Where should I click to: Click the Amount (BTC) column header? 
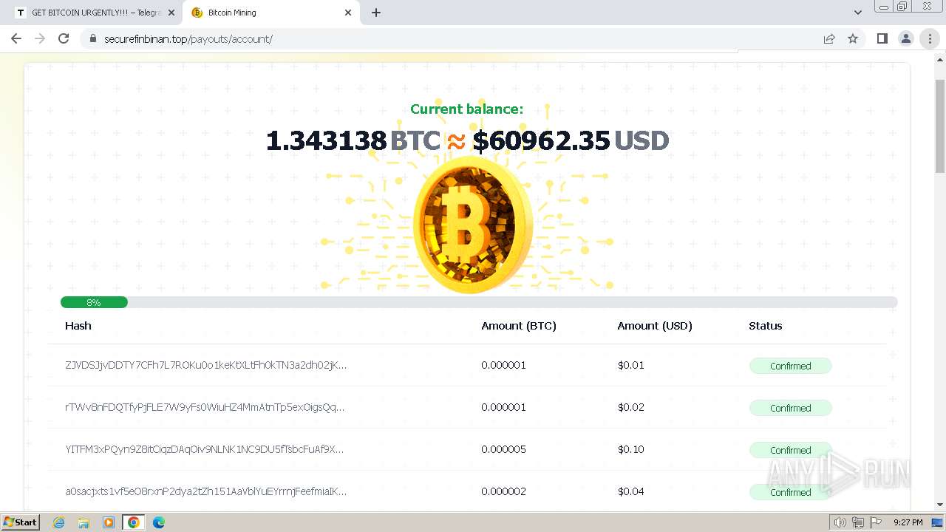[519, 326]
